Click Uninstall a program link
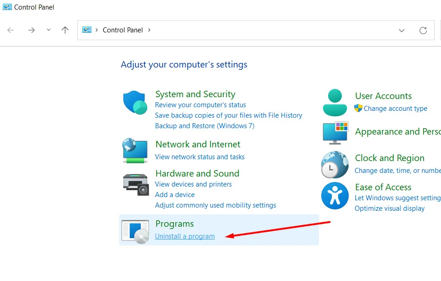 185,236
